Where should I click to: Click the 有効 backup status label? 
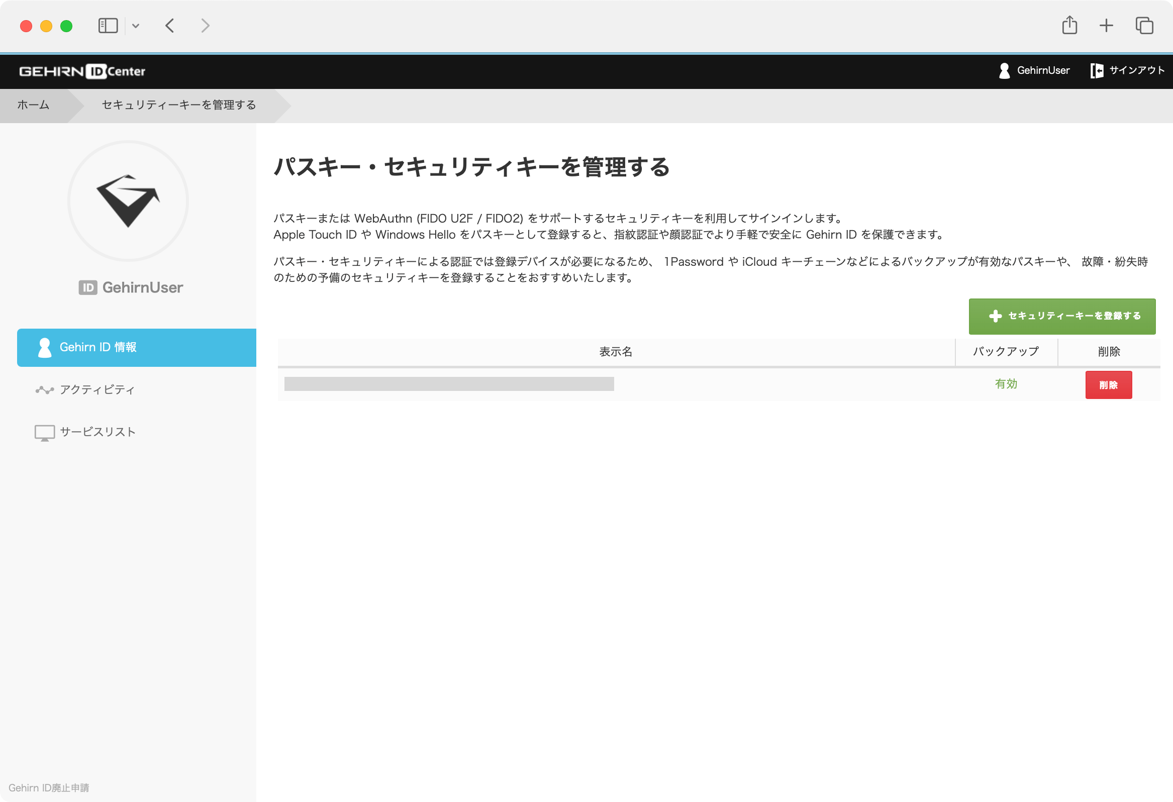coord(1006,384)
